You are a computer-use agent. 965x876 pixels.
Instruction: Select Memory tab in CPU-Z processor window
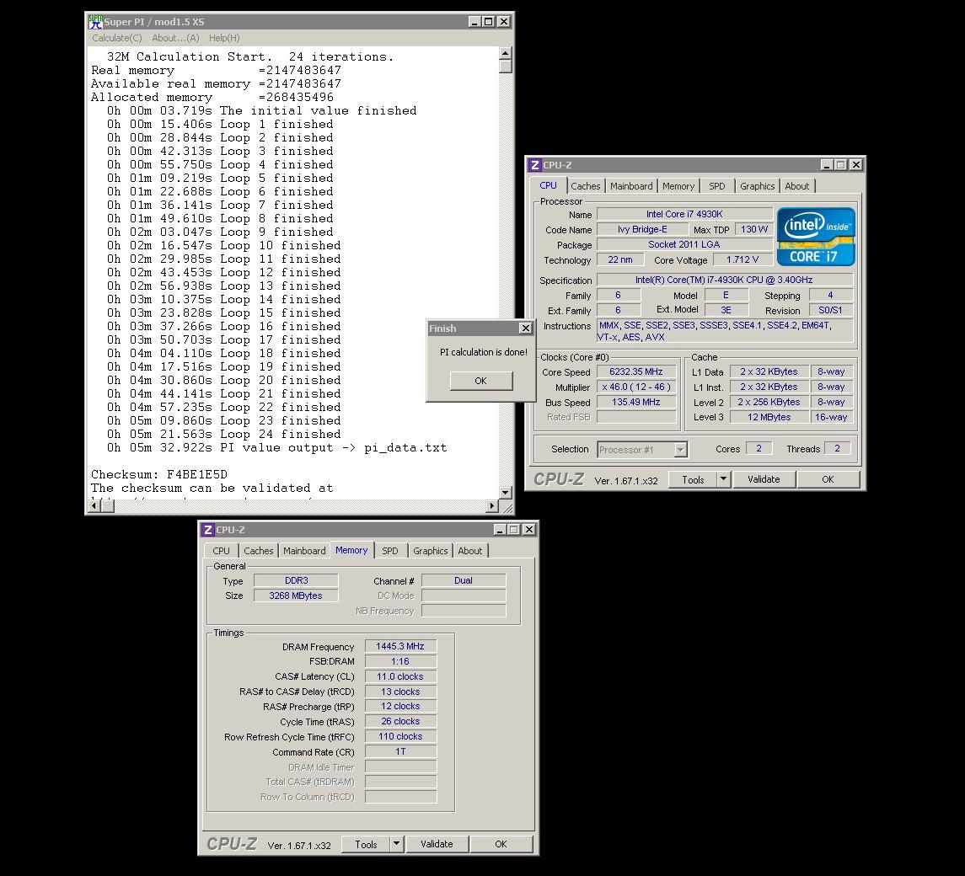click(678, 186)
